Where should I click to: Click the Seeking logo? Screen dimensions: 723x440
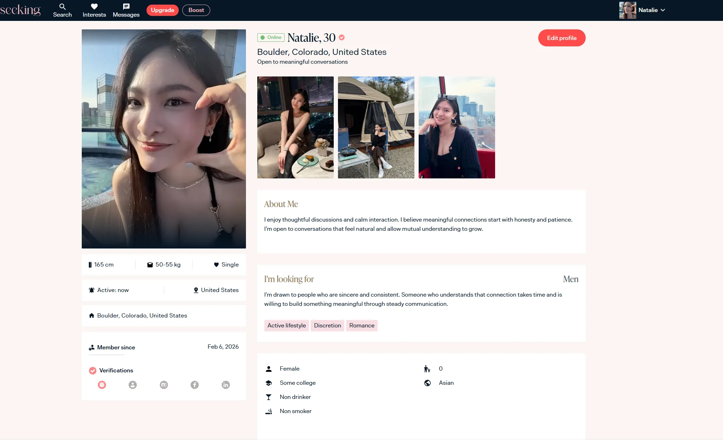[21, 10]
